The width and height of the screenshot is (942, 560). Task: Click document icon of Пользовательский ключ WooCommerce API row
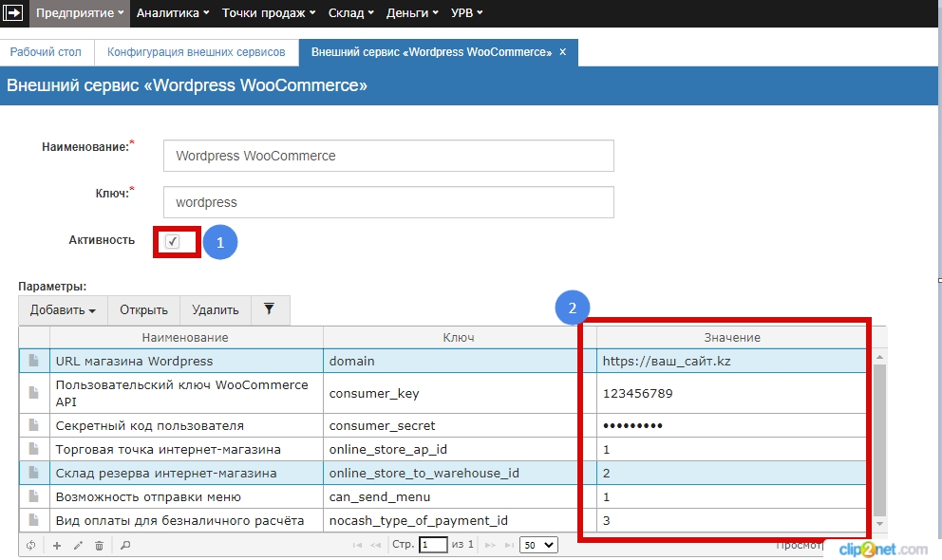pos(33,393)
